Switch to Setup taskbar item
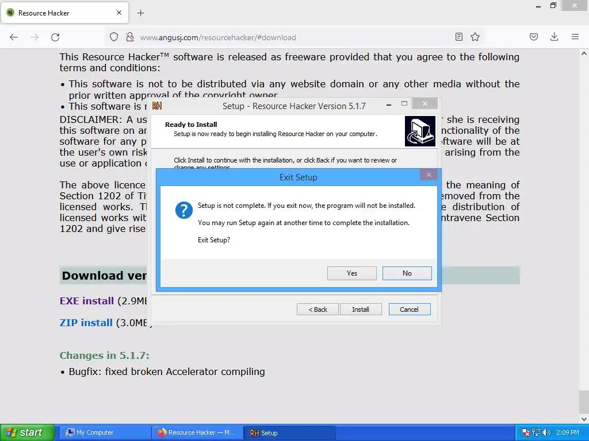The image size is (589, 441). pyautogui.click(x=289, y=433)
